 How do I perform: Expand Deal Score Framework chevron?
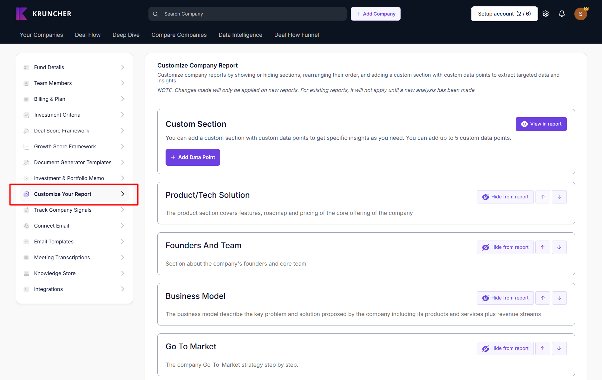(x=122, y=131)
